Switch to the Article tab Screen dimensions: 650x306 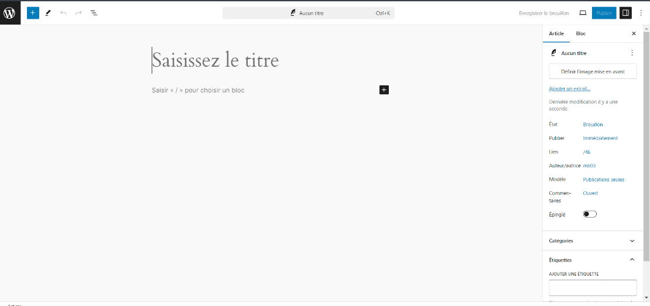(x=556, y=33)
